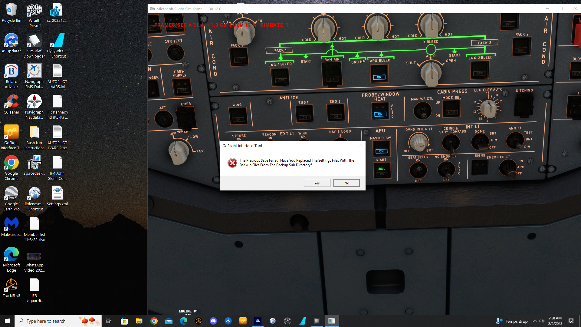This screenshot has height=327, width=581.
Task: Click the OVHD INTEG LT knob
Action: [x=419, y=142]
